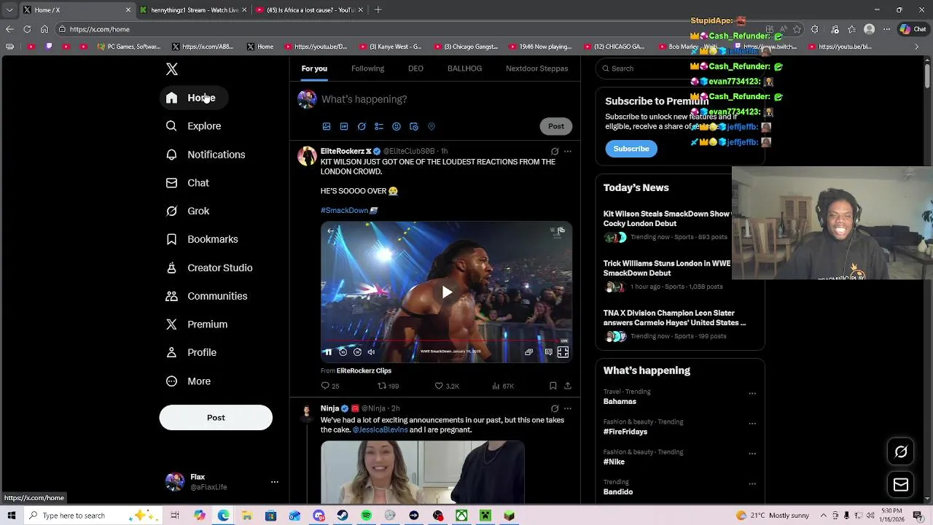The height and width of the screenshot is (525, 933).
Task: Mute the SmackDown video
Action: coord(371,352)
